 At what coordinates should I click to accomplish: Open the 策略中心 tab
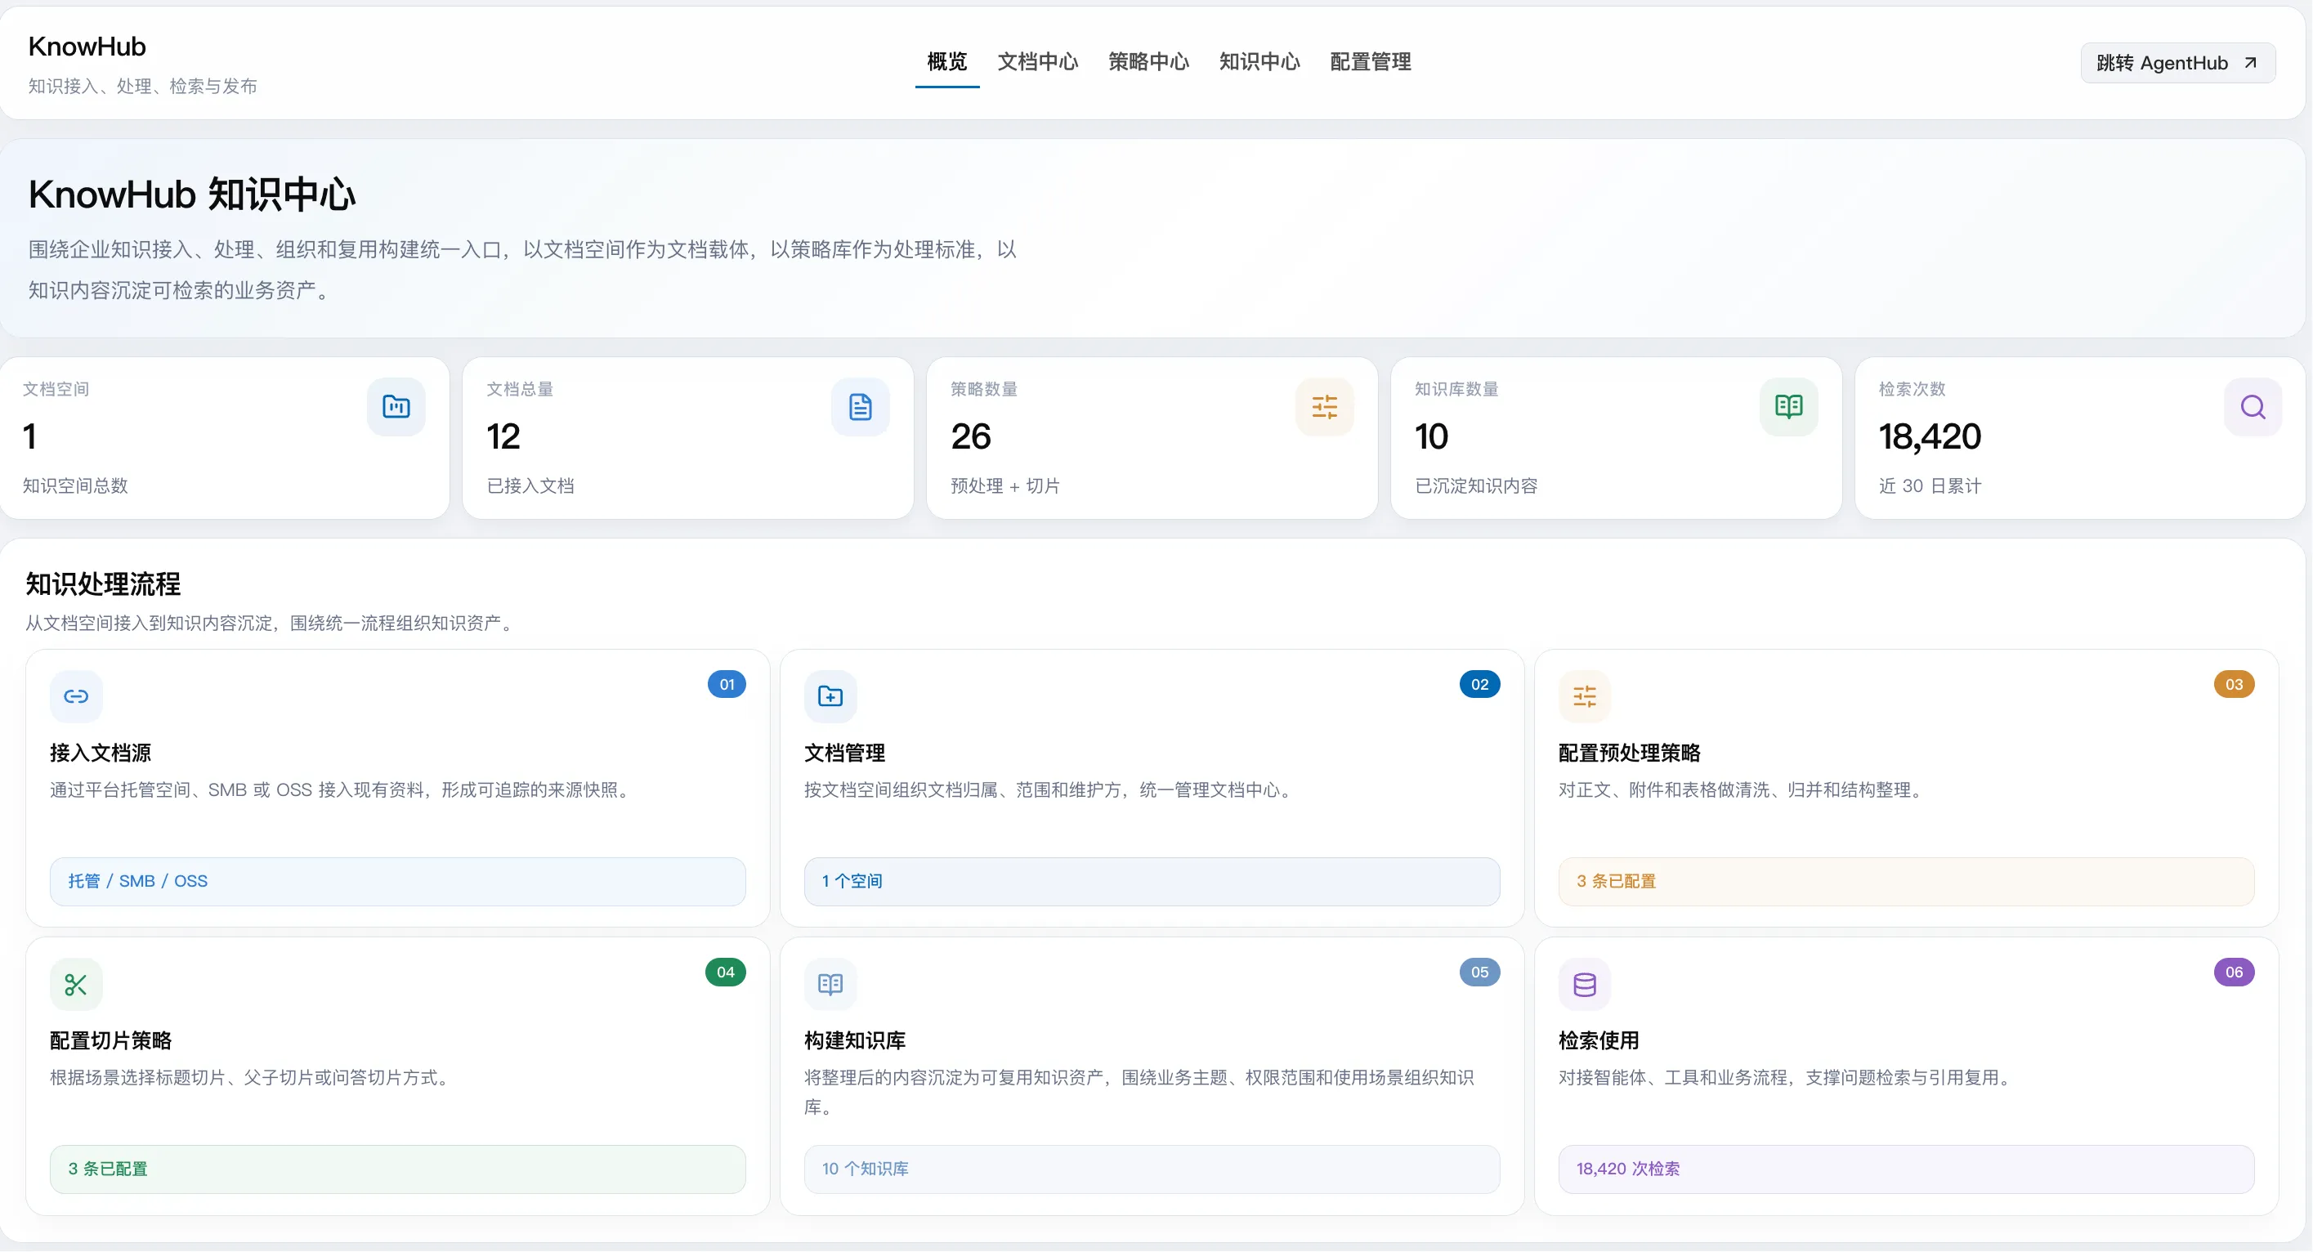[x=1148, y=62]
